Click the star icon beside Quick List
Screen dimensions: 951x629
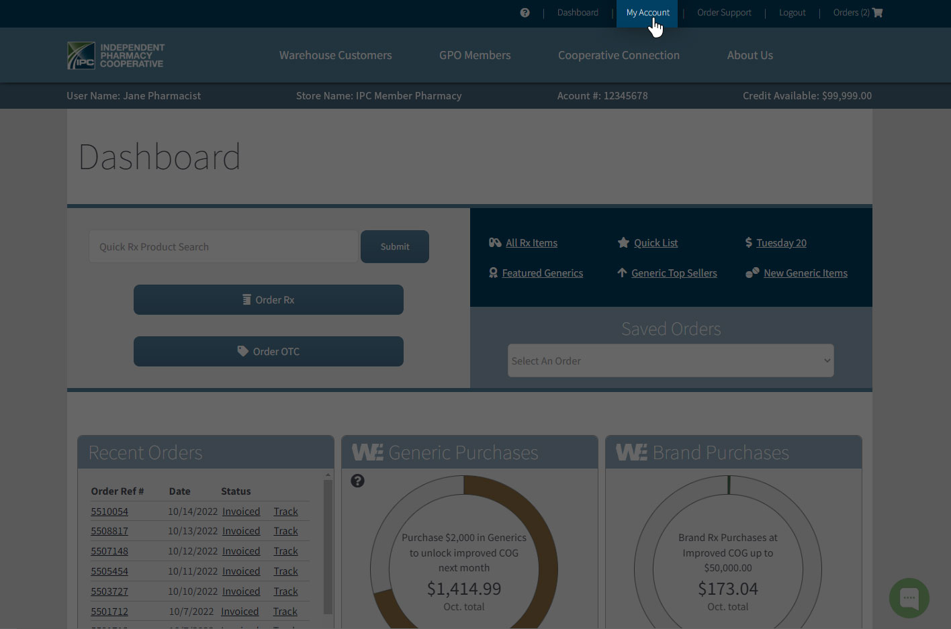point(623,242)
